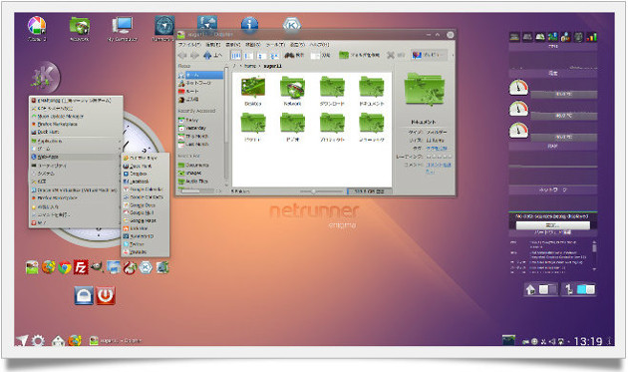Click the red power button widget
Screen dimensions: 628x372
tap(106, 296)
